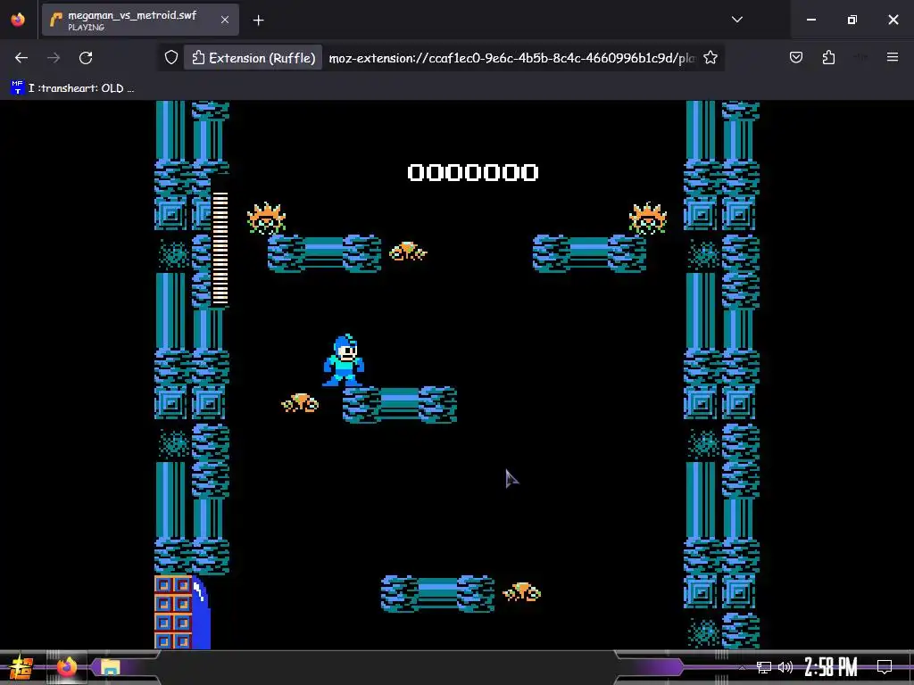Click the vertical health energy bar
914x685 pixels.
tap(220, 248)
